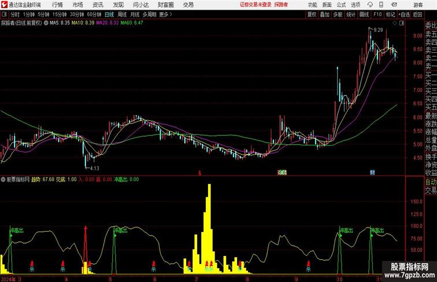The height and width of the screenshot is (282, 437).
Task: Click the 画线 draw line button
Action: pos(364,14)
